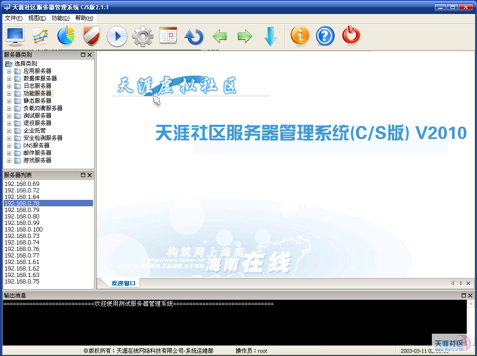This screenshot has width=477, height=356.
Task: Click the red shield toolbar icon
Action: pos(92,36)
